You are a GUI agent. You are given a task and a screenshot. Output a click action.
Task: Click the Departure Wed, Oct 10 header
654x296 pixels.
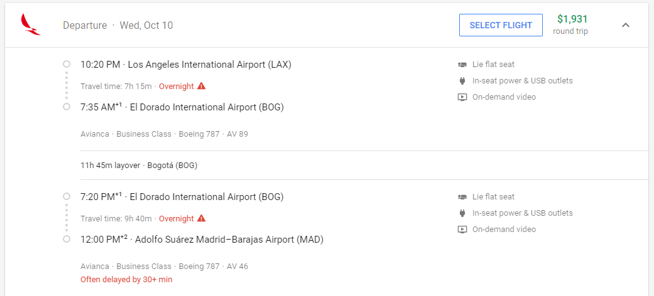pyautogui.click(x=118, y=25)
